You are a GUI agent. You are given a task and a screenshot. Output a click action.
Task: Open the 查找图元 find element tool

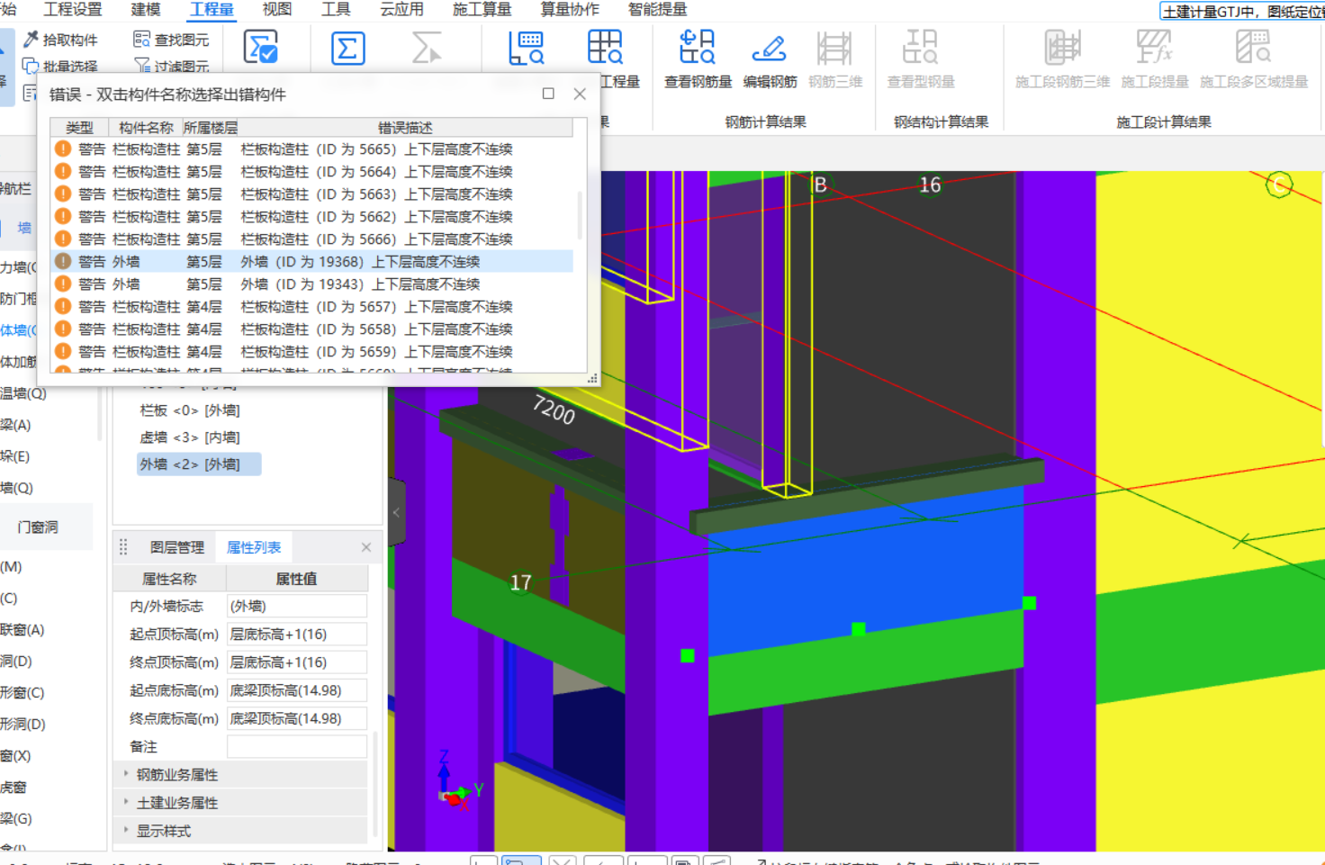[171, 40]
